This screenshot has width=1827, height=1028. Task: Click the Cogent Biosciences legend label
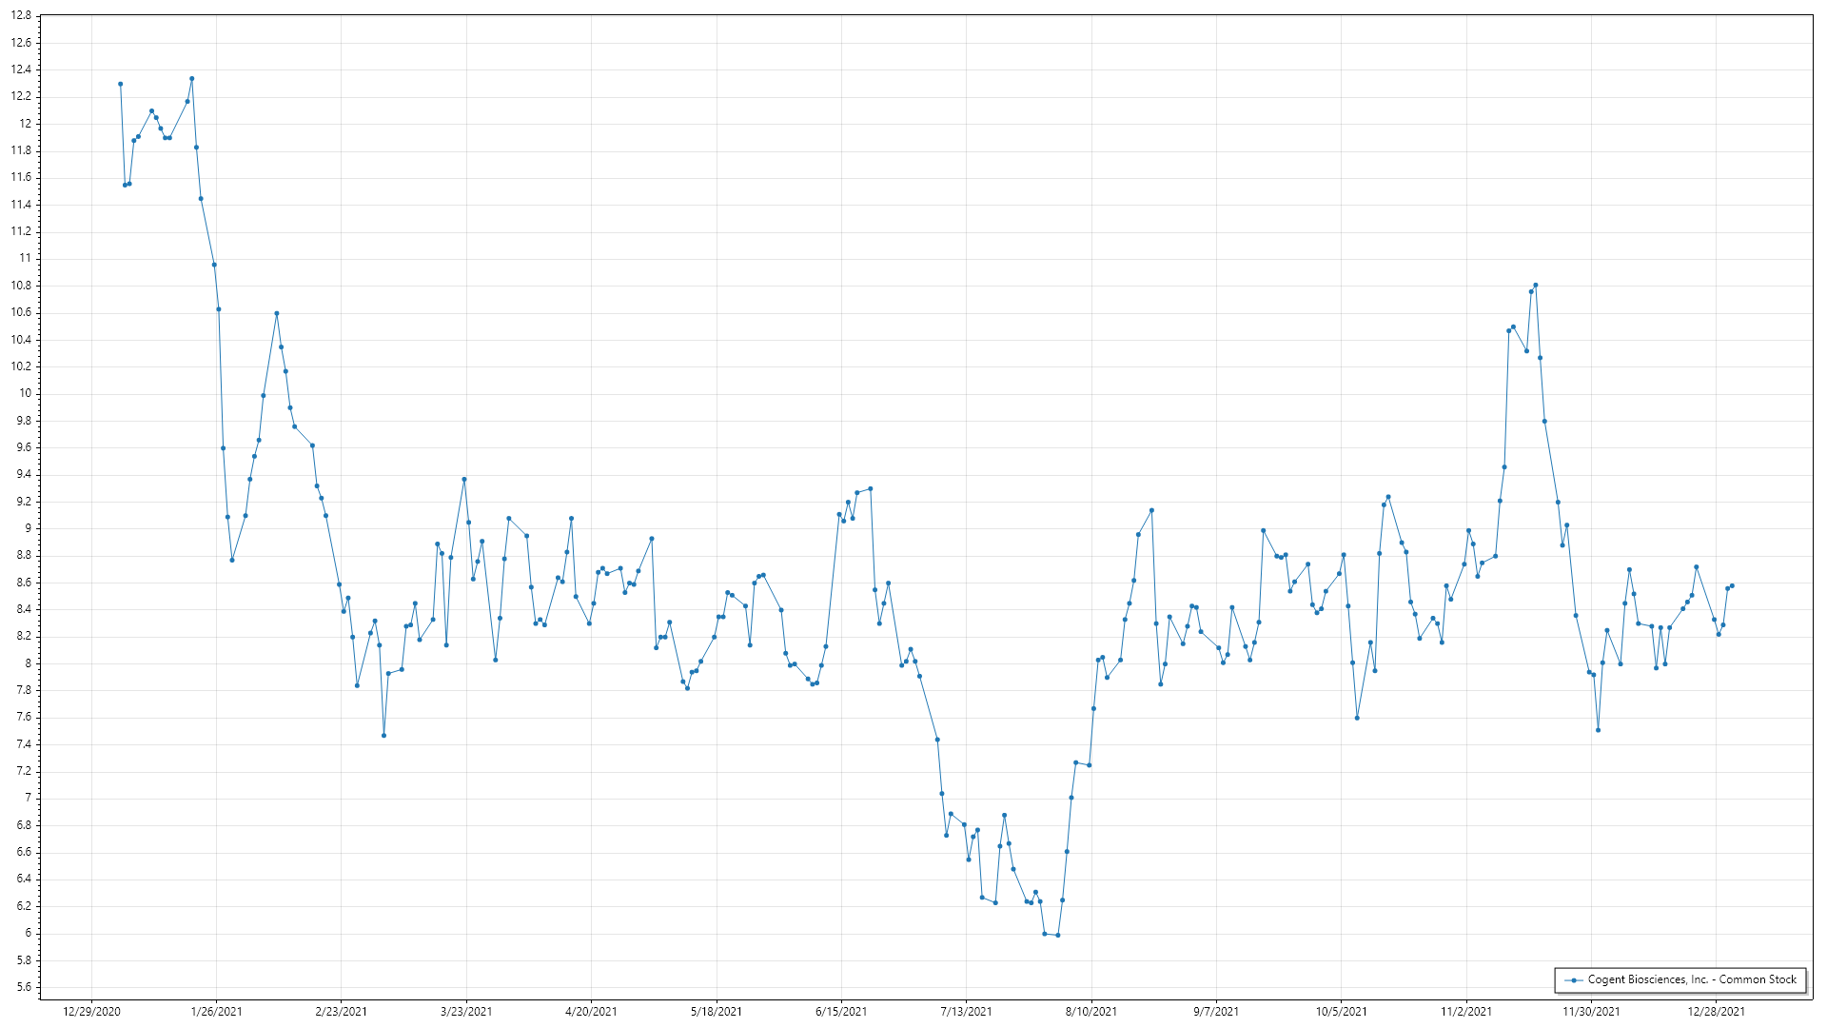(x=1692, y=979)
